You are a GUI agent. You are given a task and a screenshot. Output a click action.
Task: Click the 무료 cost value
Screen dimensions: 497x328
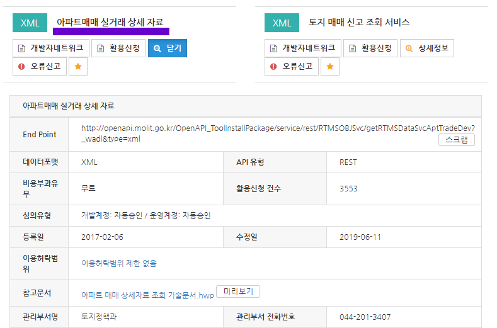(x=88, y=188)
